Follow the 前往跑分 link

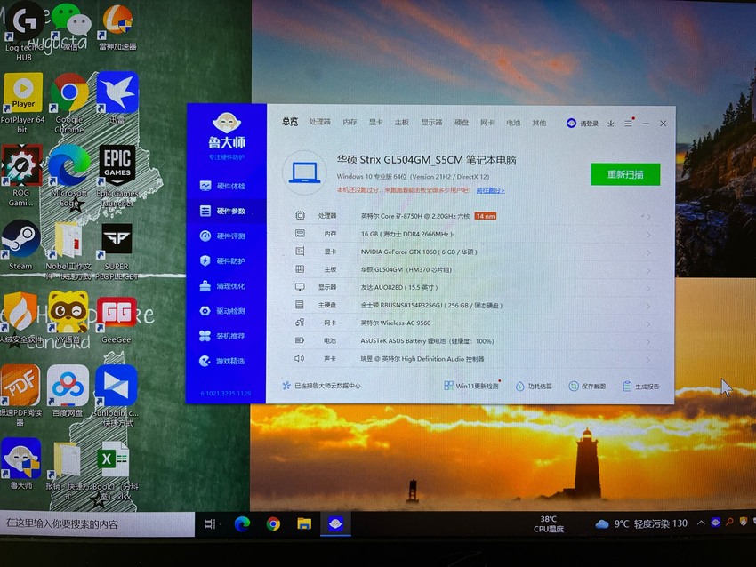[x=490, y=191]
